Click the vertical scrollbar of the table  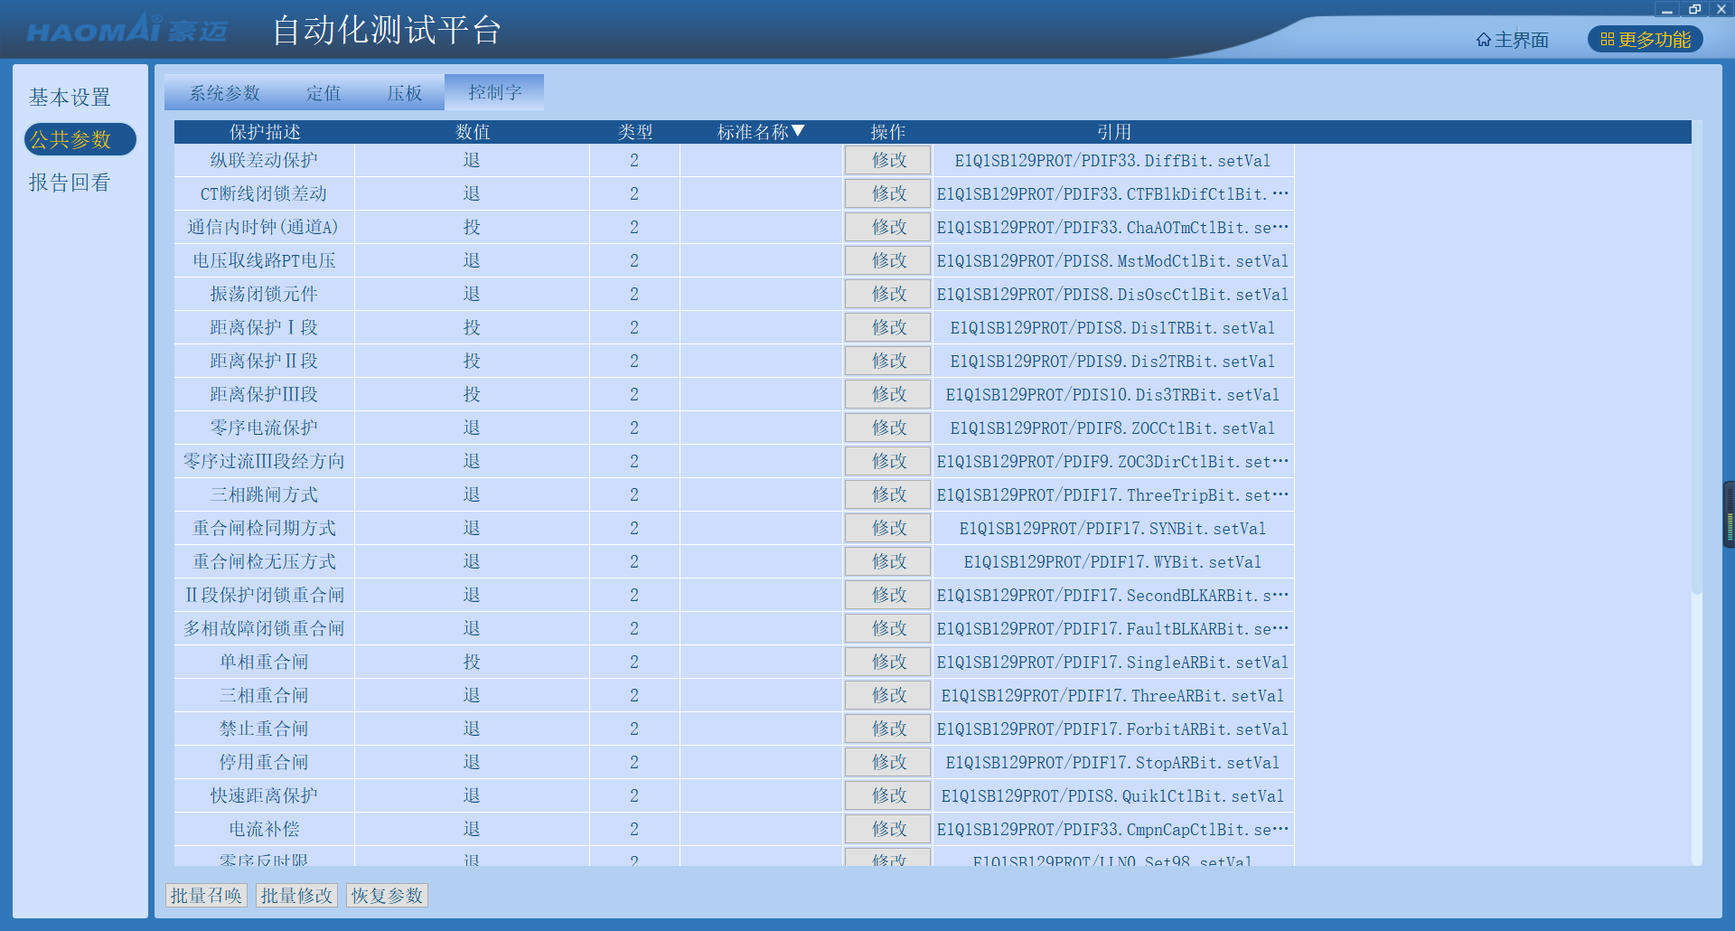[1696, 362]
